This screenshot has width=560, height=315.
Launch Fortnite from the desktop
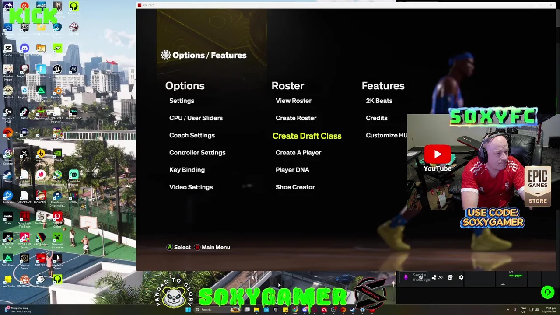coord(41,71)
